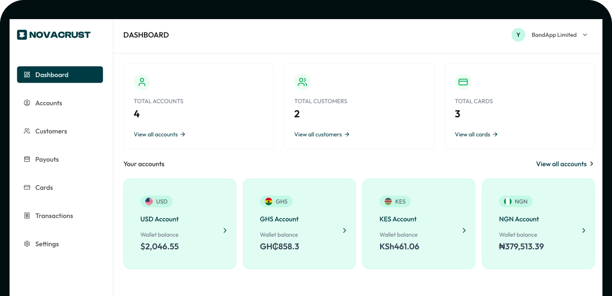The image size is (612, 296).
Task: Click the Nigeria flag NGN badge
Action: point(515,201)
